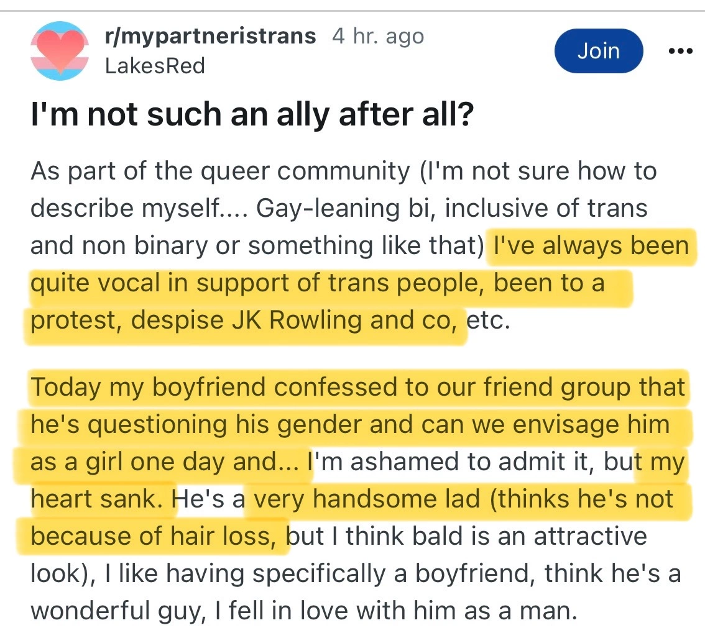The width and height of the screenshot is (705, 633).
Task: Open the r/mypartneristrans subreddit link
Action: (210, 37)
